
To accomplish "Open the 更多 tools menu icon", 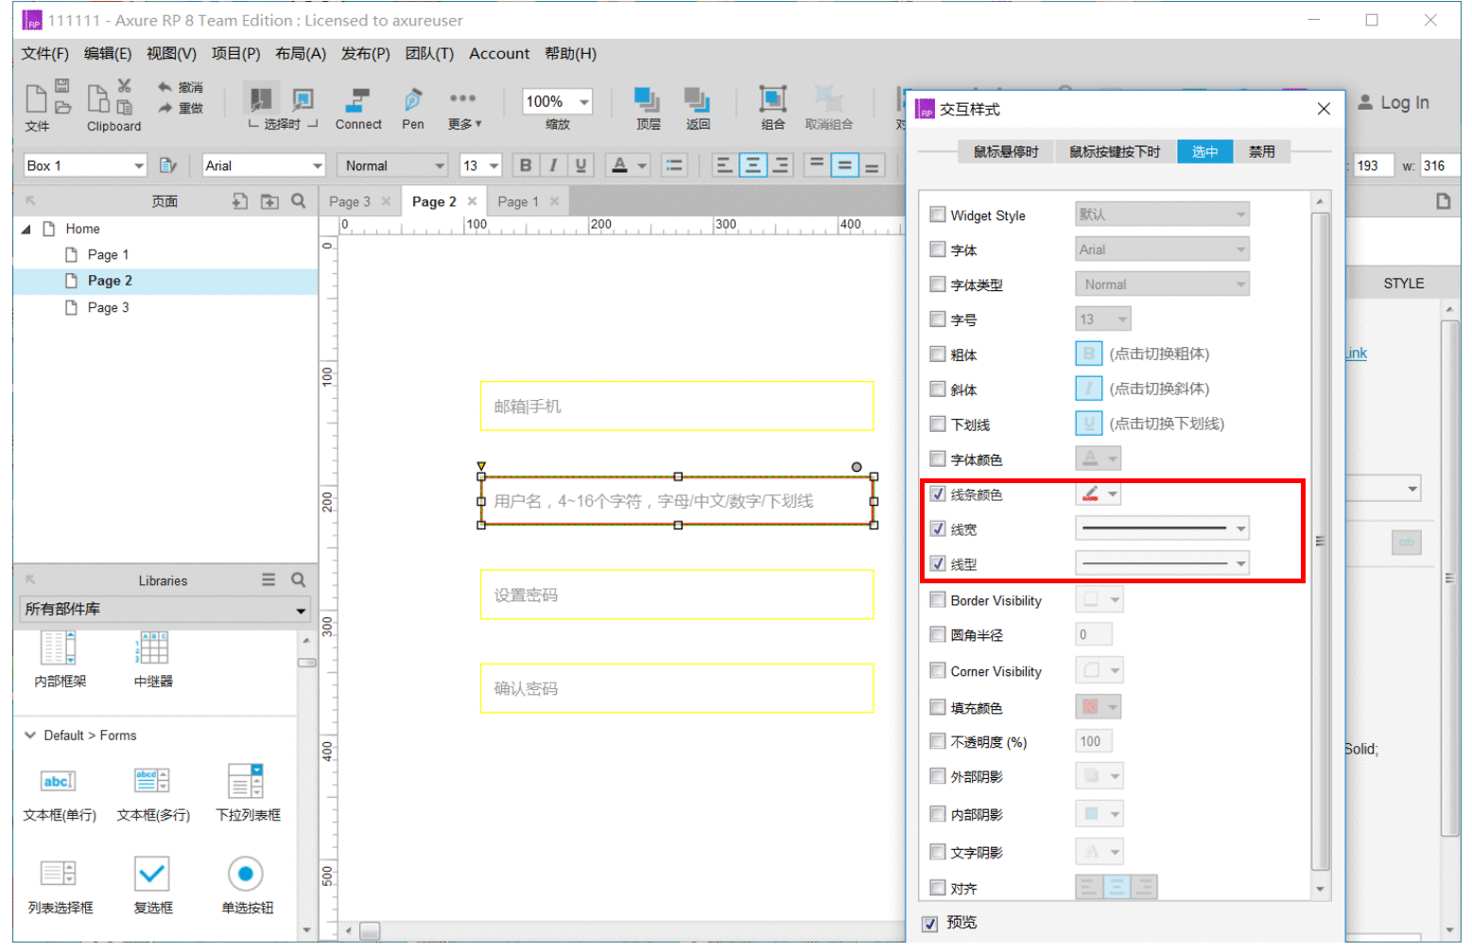I will click(462, 98).
